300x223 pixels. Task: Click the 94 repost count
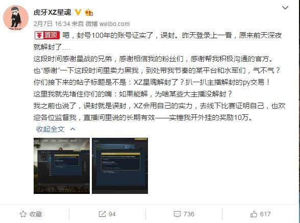(x=112, y=214)
